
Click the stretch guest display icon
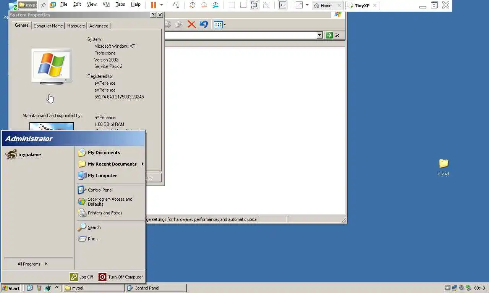(x=299, y=5)
